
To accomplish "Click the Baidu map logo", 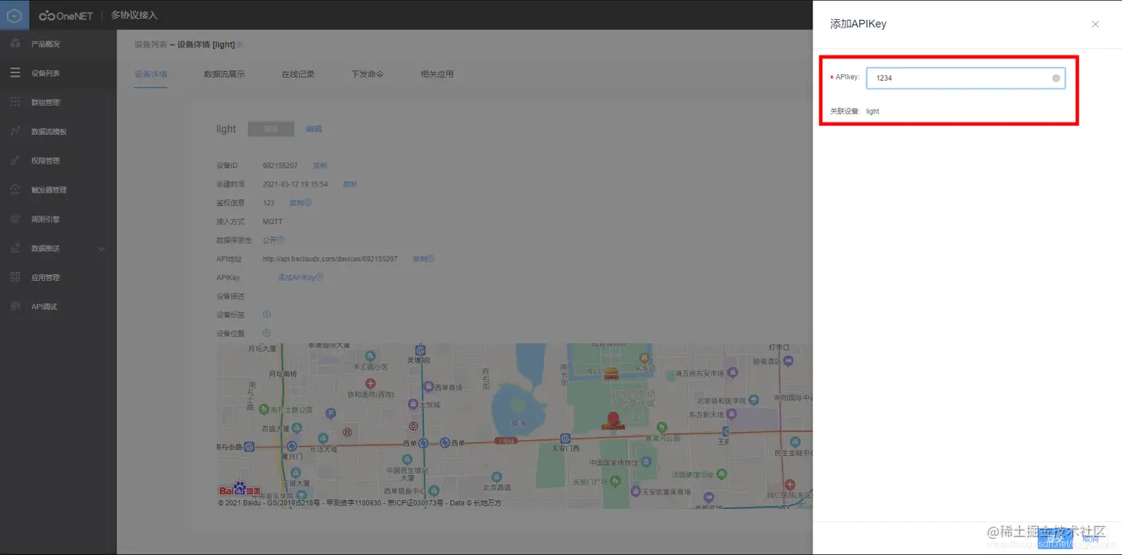I will 240,490.
